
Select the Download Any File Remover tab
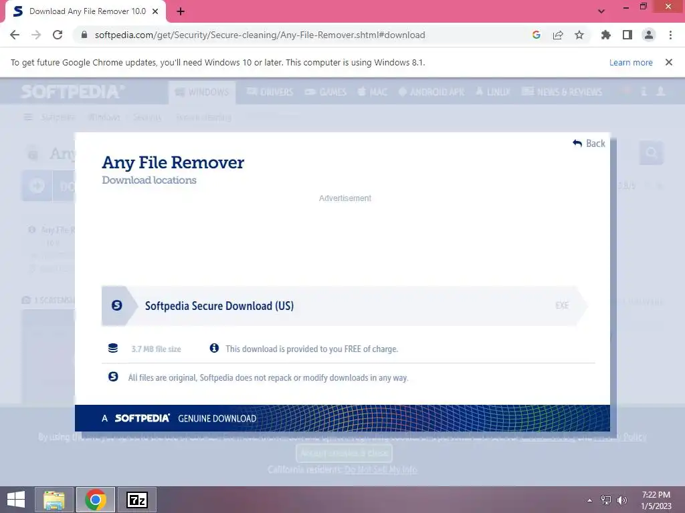click(85, 11)
